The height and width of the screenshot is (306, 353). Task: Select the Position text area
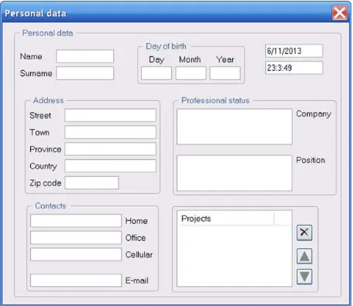point(234,173)
